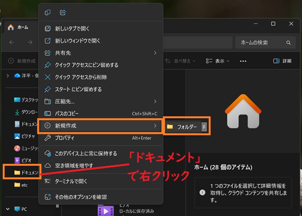Click the path icon beside パスのコピー
The image size is (302, 216).
[x=48, y=114]
